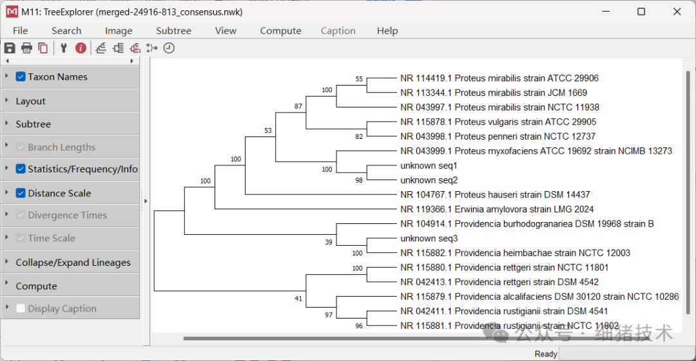The image size is (696, 361).
Task: Disable the Distance Scale checkbox
Action: 21,193
